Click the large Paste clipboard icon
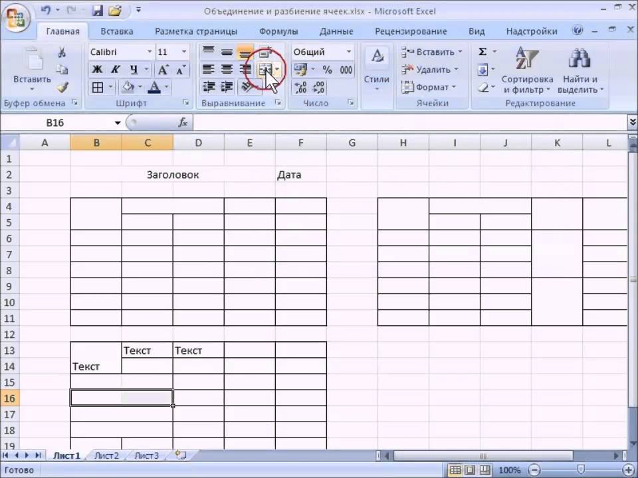This screenshot has height=478, width=638. point(33,59)
